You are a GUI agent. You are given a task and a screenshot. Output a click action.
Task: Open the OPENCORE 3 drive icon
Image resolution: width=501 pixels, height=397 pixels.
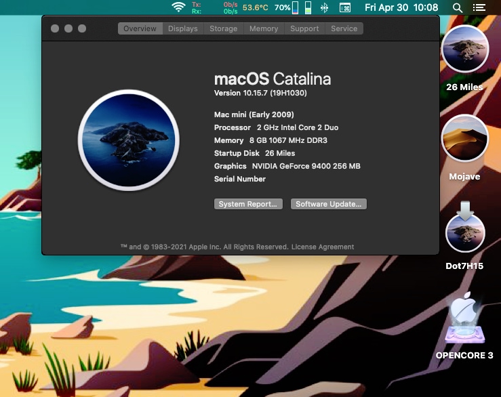(x=465, y=318)
